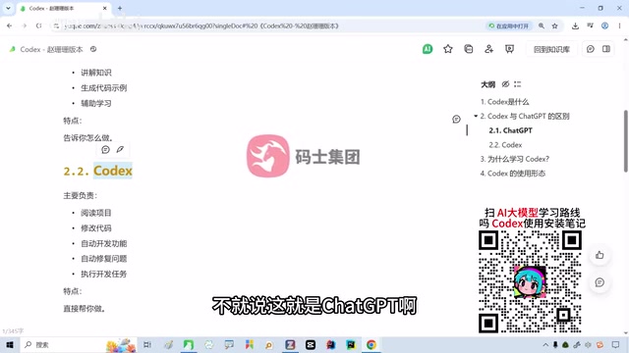Screen dimensions: 629x353
Task: Click the Windows taskbar search box
Action: (x=79, y=344)
